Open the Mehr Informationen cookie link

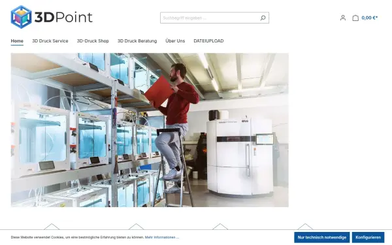(x=162, y=237)
